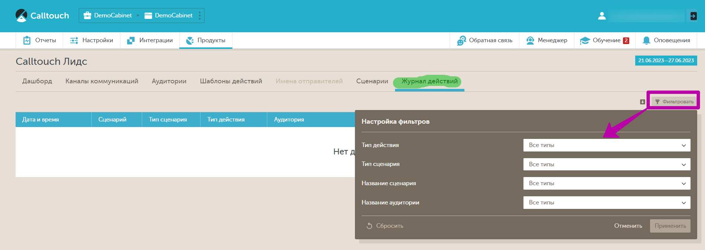Expand the Название аудитории dropdown
This screenshot has width=705, height=250.
click(x=607, y=203)
